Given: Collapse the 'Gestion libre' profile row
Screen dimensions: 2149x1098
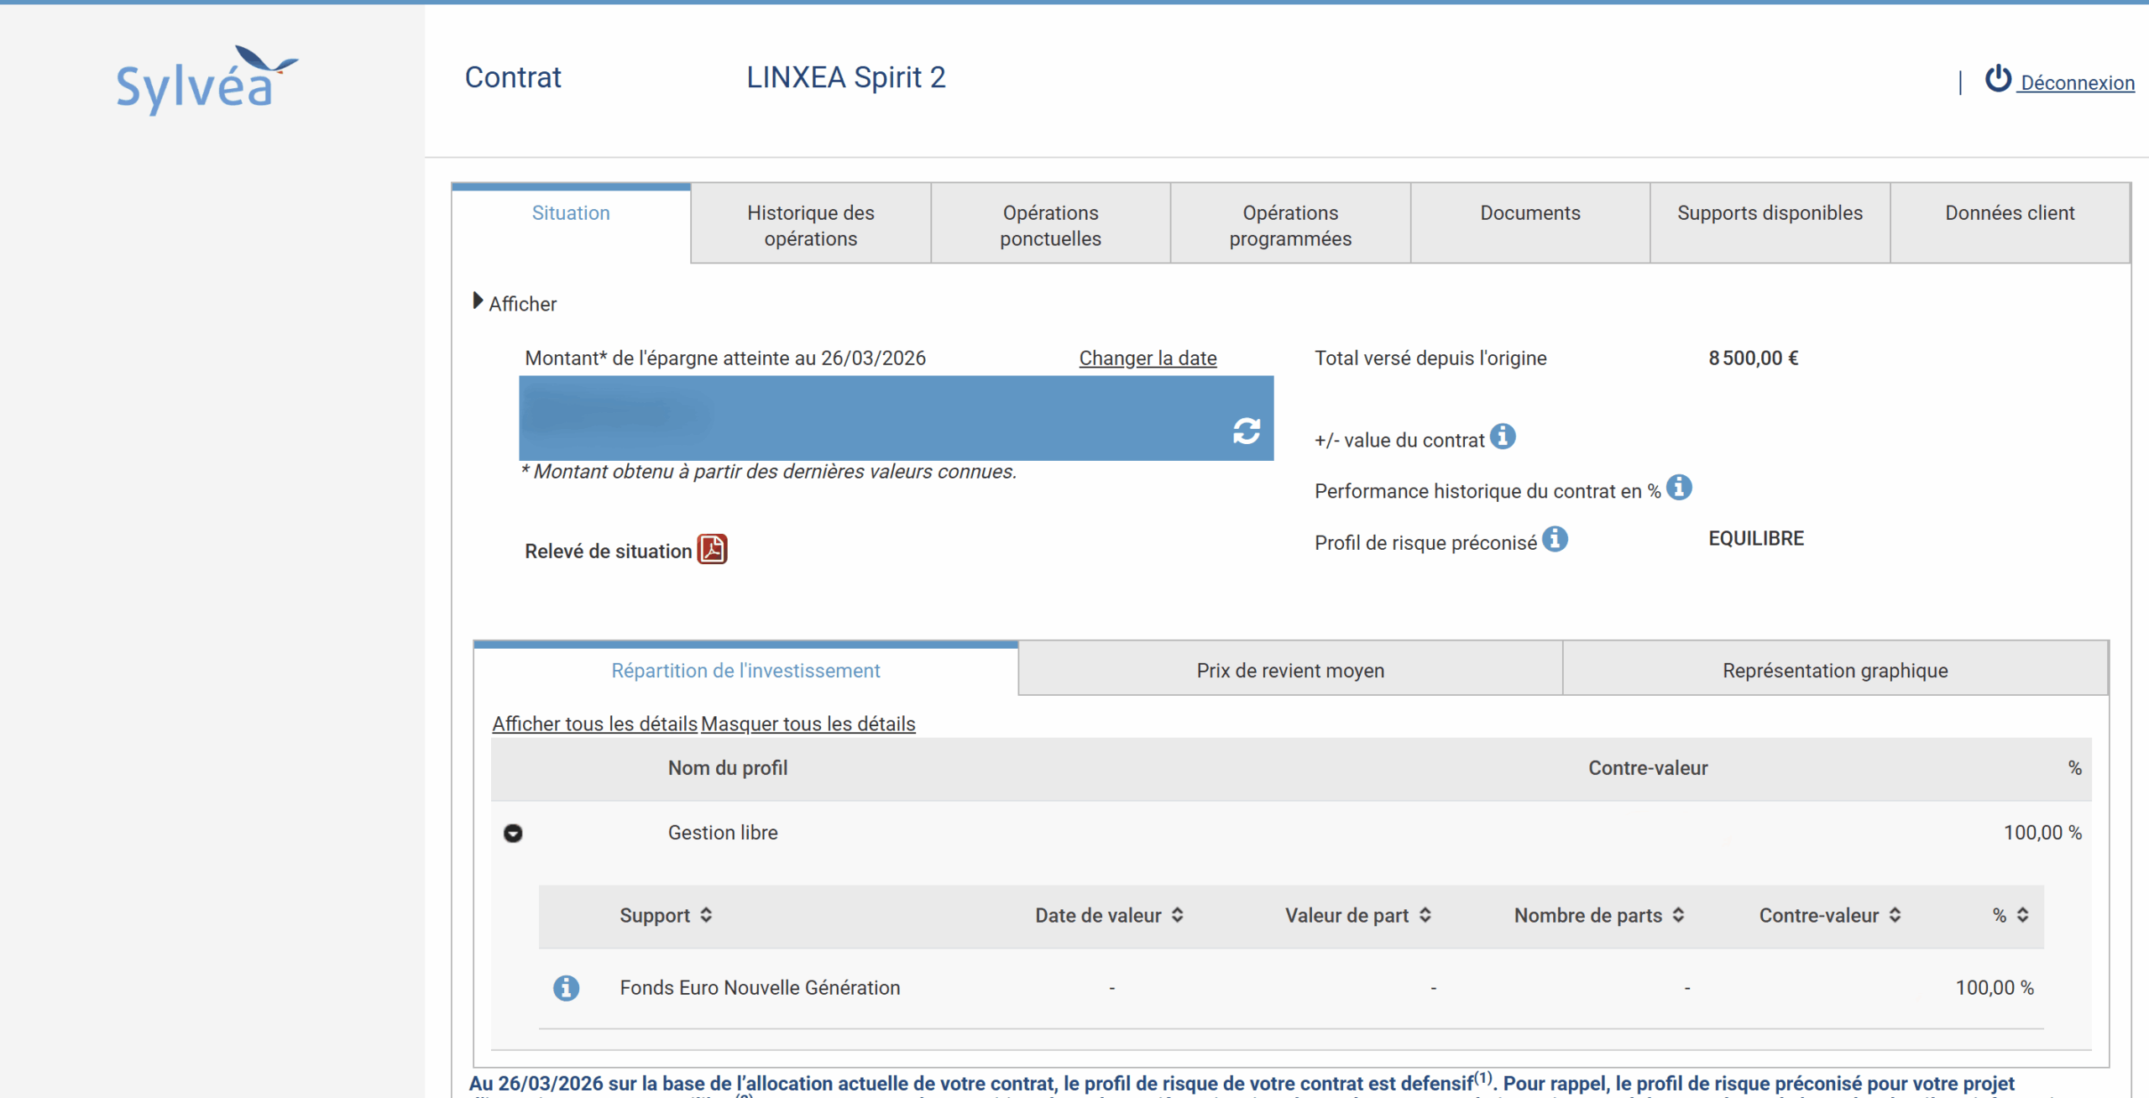Looking at the screenshot, I should pos(513,833).
